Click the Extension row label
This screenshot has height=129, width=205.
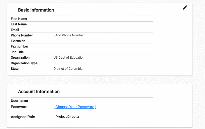18,41
